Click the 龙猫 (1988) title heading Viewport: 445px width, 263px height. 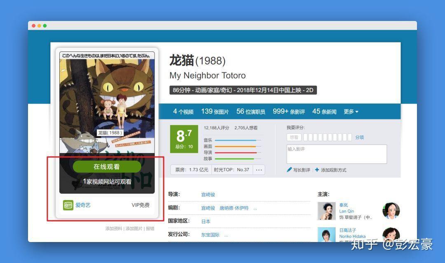[x=197, y=61]
